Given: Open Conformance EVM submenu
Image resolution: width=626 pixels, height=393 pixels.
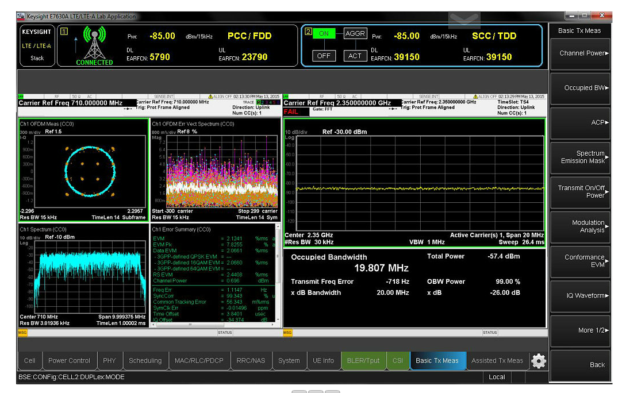Looking at the screenshot, I should pos(580,261).
